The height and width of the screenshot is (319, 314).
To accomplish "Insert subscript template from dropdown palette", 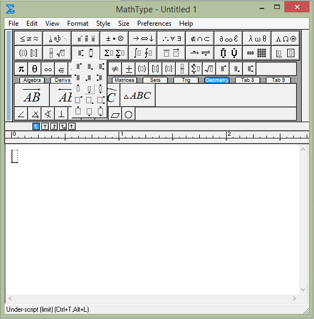I will (x=90, y=66).
